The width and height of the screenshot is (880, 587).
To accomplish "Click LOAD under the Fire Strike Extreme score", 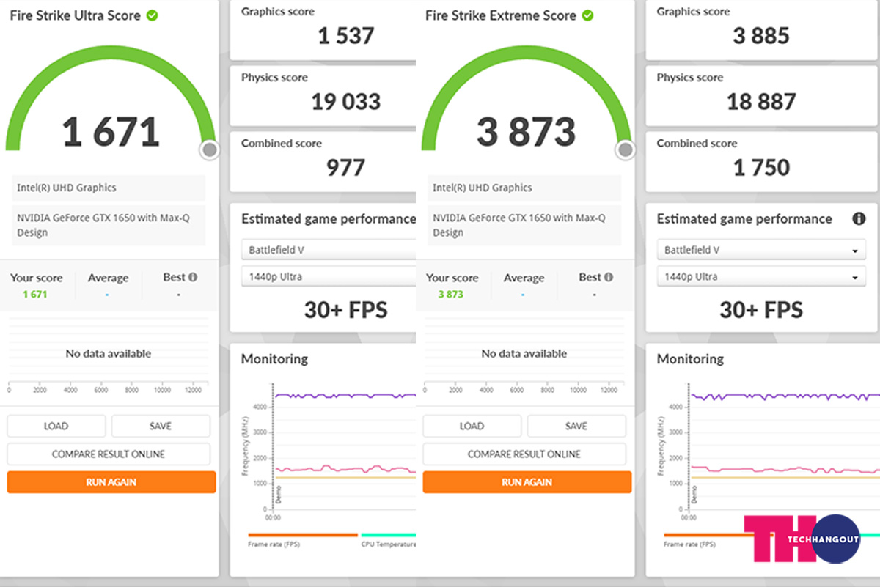I will 472,426.
